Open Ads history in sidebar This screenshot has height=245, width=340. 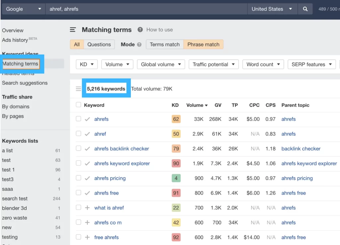(x=15, y=40)
